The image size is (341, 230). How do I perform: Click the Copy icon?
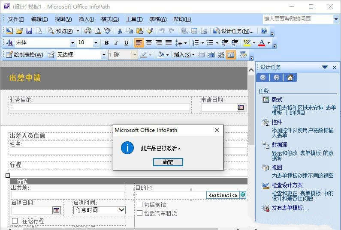[x=130, y=31]
